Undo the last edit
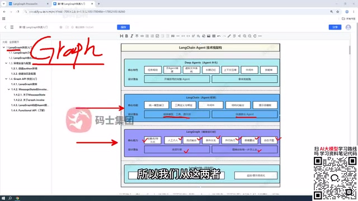 click(x=219, y=36)
